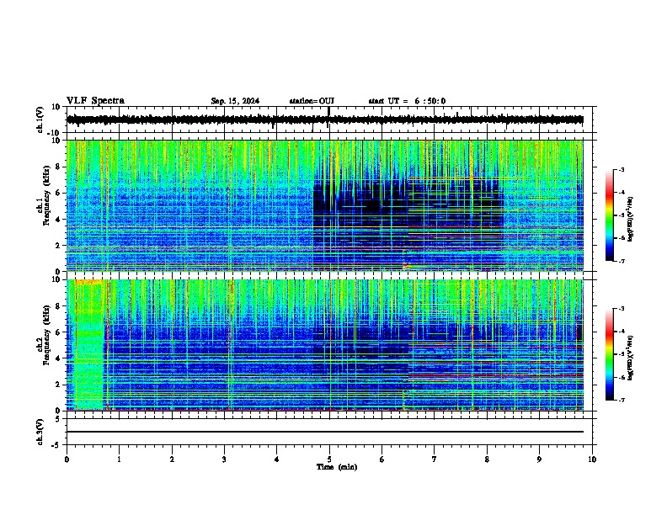Viewport: 667px width, 515px height.
Task: Click the ch.2 colorbar label log(PSD)(V²/Hz)
Action: [x=631, y=358]
